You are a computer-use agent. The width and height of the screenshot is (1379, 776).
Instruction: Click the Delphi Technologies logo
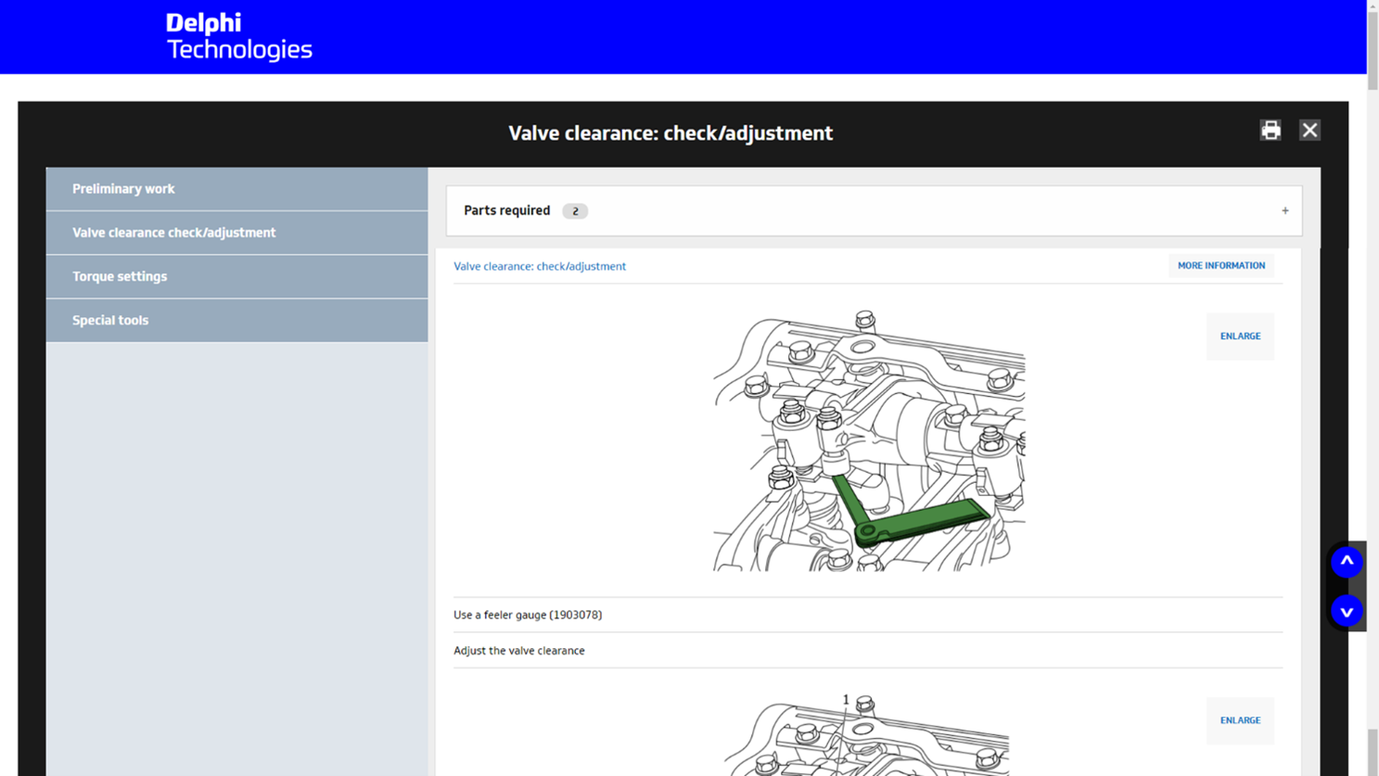point(238,37)
